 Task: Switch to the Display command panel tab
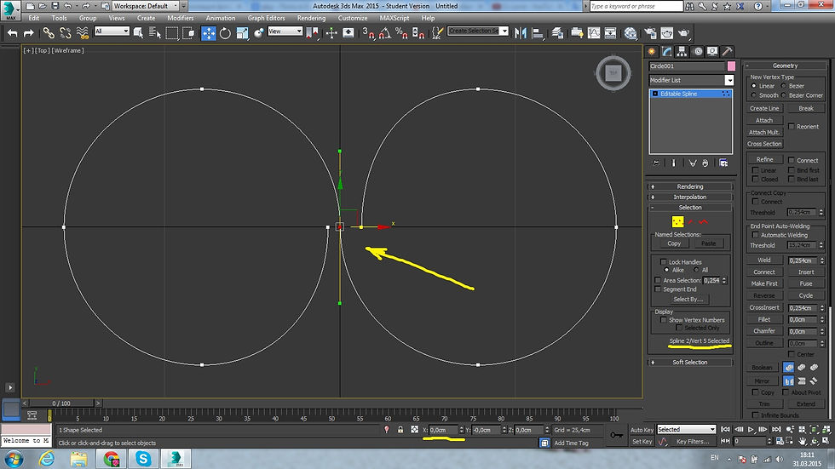tap(712, 52)
